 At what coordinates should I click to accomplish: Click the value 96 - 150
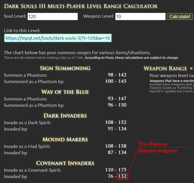[117, 105]
